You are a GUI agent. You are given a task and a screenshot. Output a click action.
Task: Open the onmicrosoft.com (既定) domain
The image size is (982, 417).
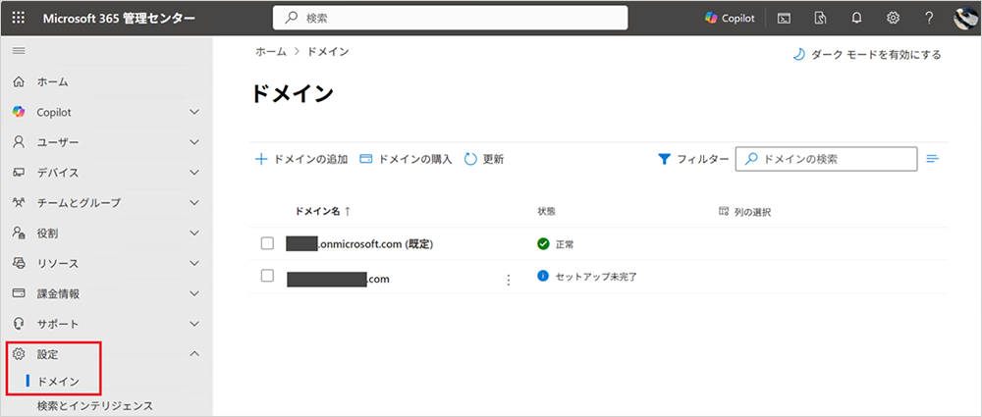360,244
